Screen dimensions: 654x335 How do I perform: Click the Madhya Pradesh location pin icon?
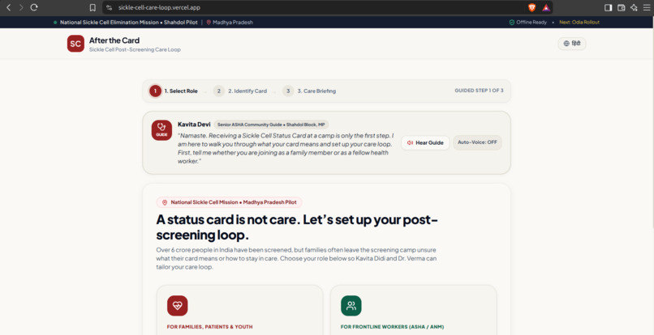point(209,23)
